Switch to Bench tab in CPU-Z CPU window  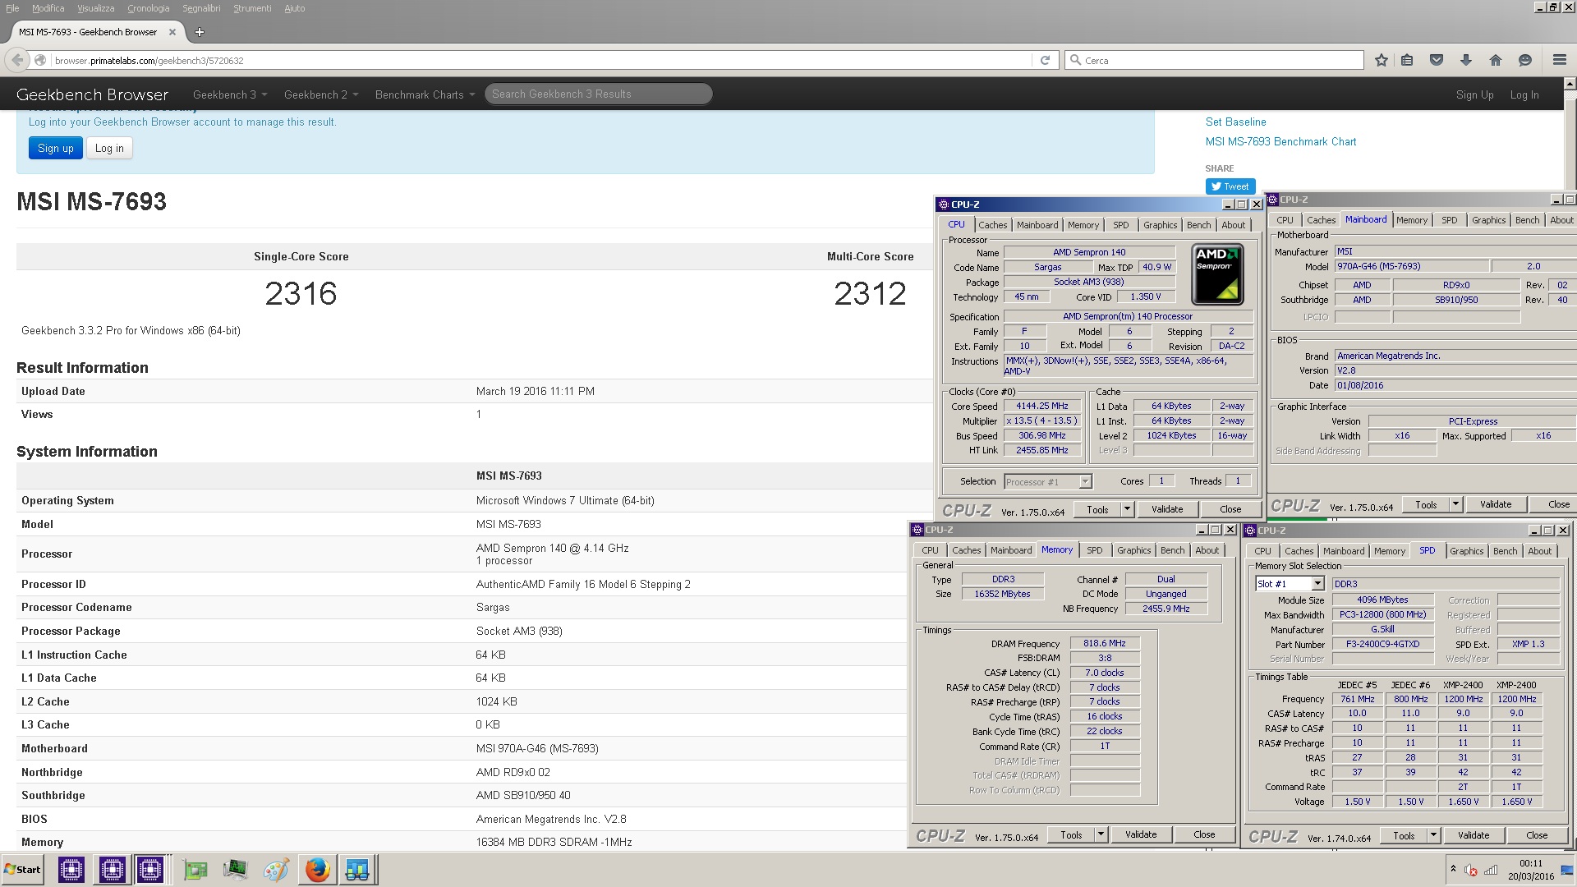1198,225
